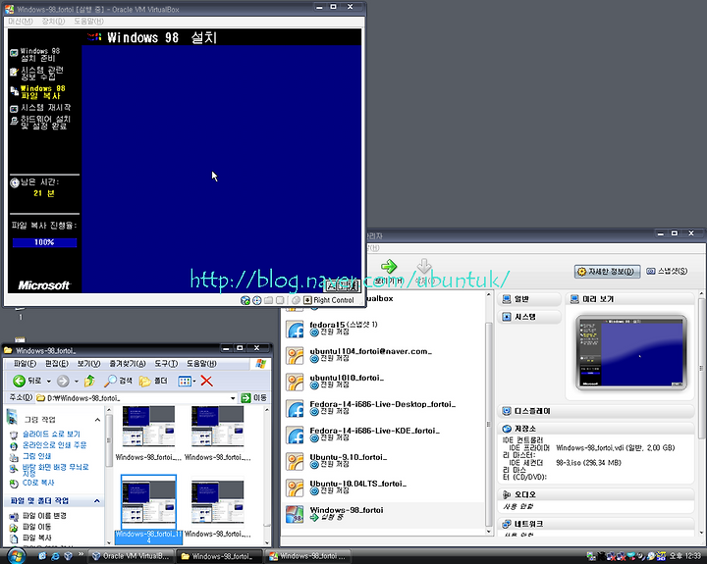
Task: Select the Ubuntu-9.10_fortoi_ VM
Action: click(x=384, y=461)
